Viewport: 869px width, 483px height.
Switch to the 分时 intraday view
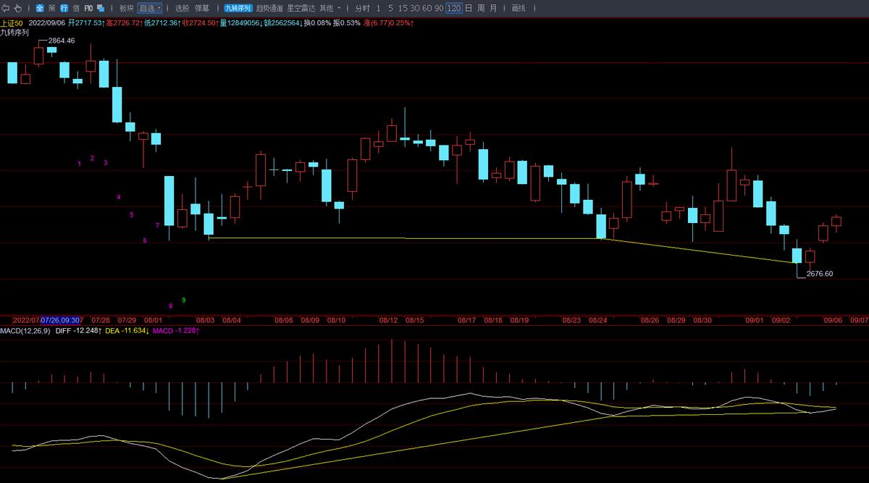point(362,8)
